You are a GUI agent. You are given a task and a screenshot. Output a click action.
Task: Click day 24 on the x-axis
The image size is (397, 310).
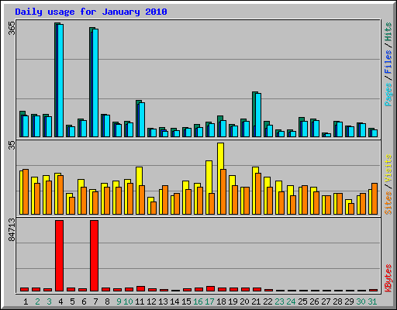pos(291,301)
